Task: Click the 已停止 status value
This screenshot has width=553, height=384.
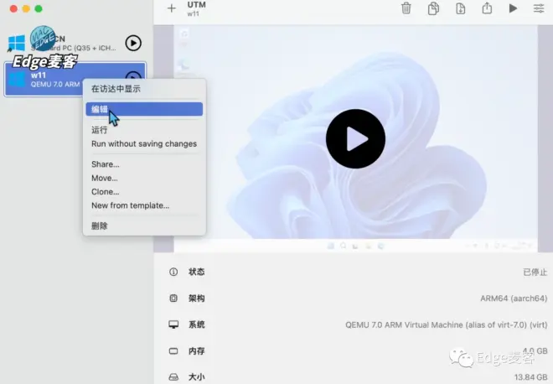Action: (535, 272)
